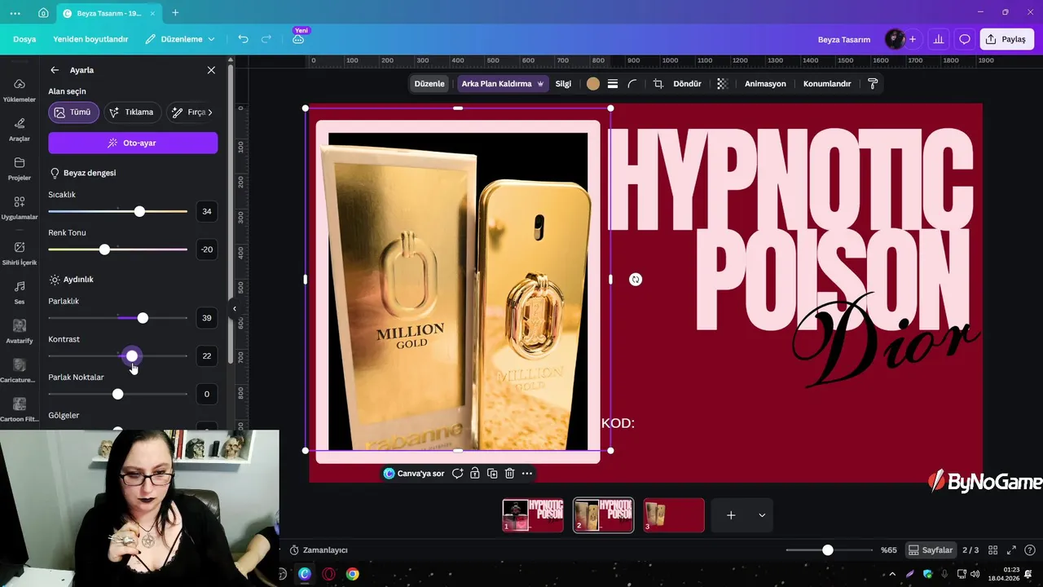Open Caricature app in the sidebar
Viewport: 1043px width, 587px height.
(x=20, y=370)
